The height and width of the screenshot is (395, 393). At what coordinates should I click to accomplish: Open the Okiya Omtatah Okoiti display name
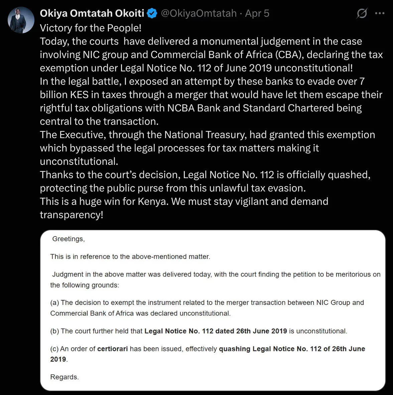tap(92, 13)
